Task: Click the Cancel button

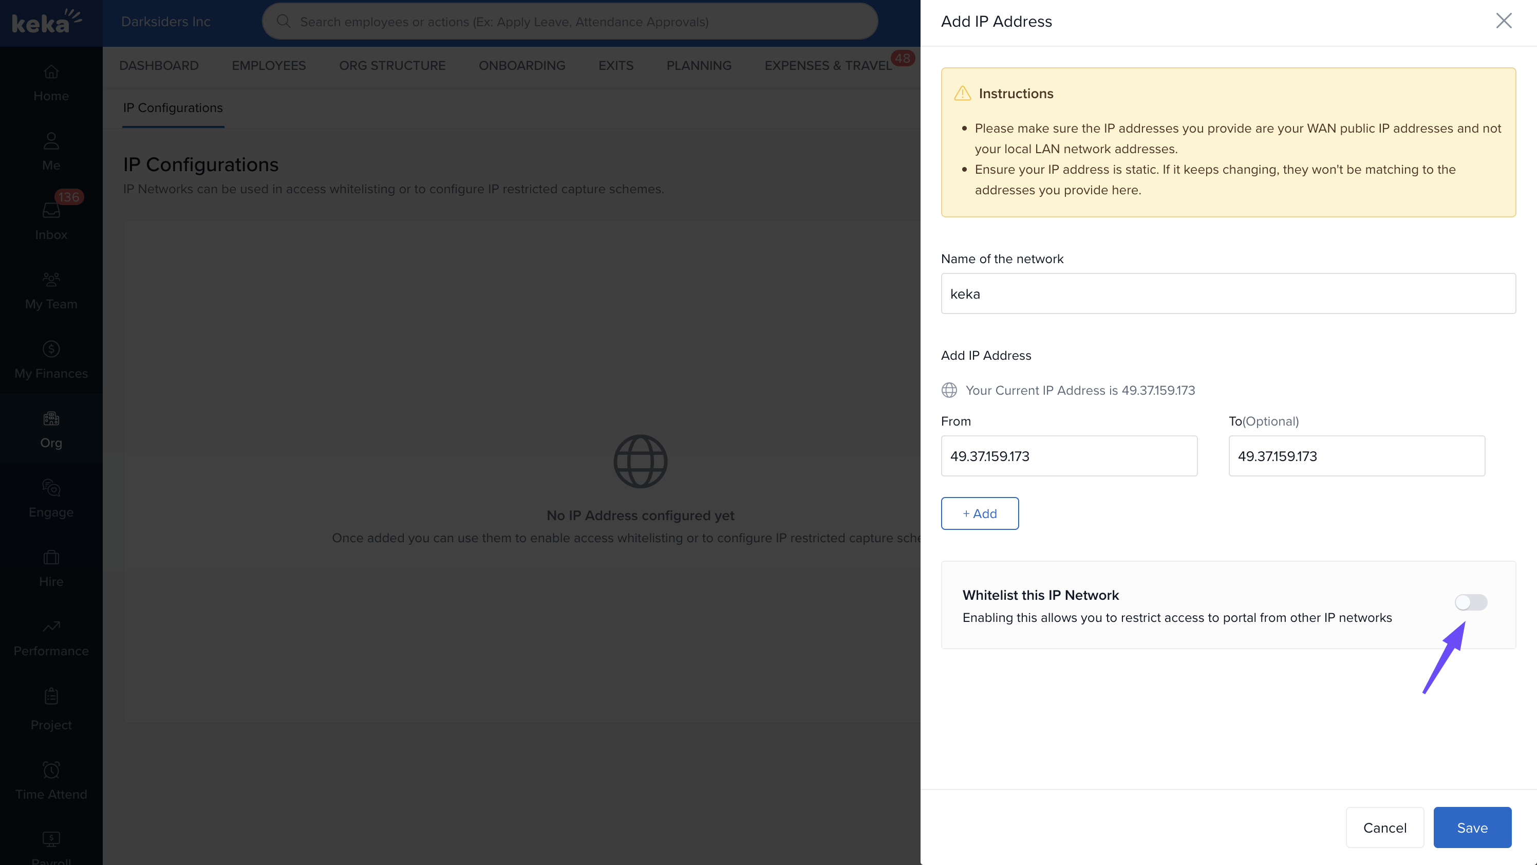Action: pos(1384,827)
